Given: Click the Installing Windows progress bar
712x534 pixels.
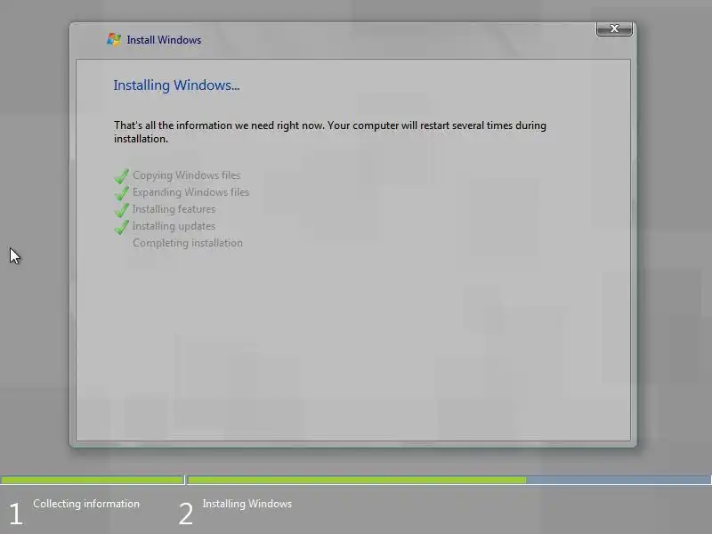Looking at the screenshot, I should tap(449, 480).
